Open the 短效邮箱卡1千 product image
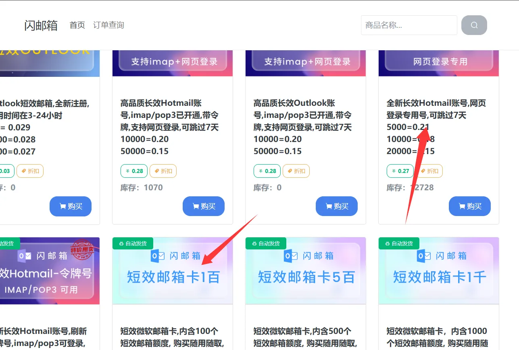The width and height of the screenshot is (519, 350). pos(439,271)
